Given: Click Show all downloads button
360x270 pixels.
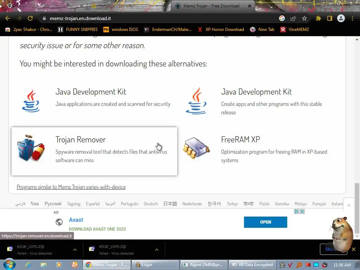Looking at the screenshot, I should 333,249.
